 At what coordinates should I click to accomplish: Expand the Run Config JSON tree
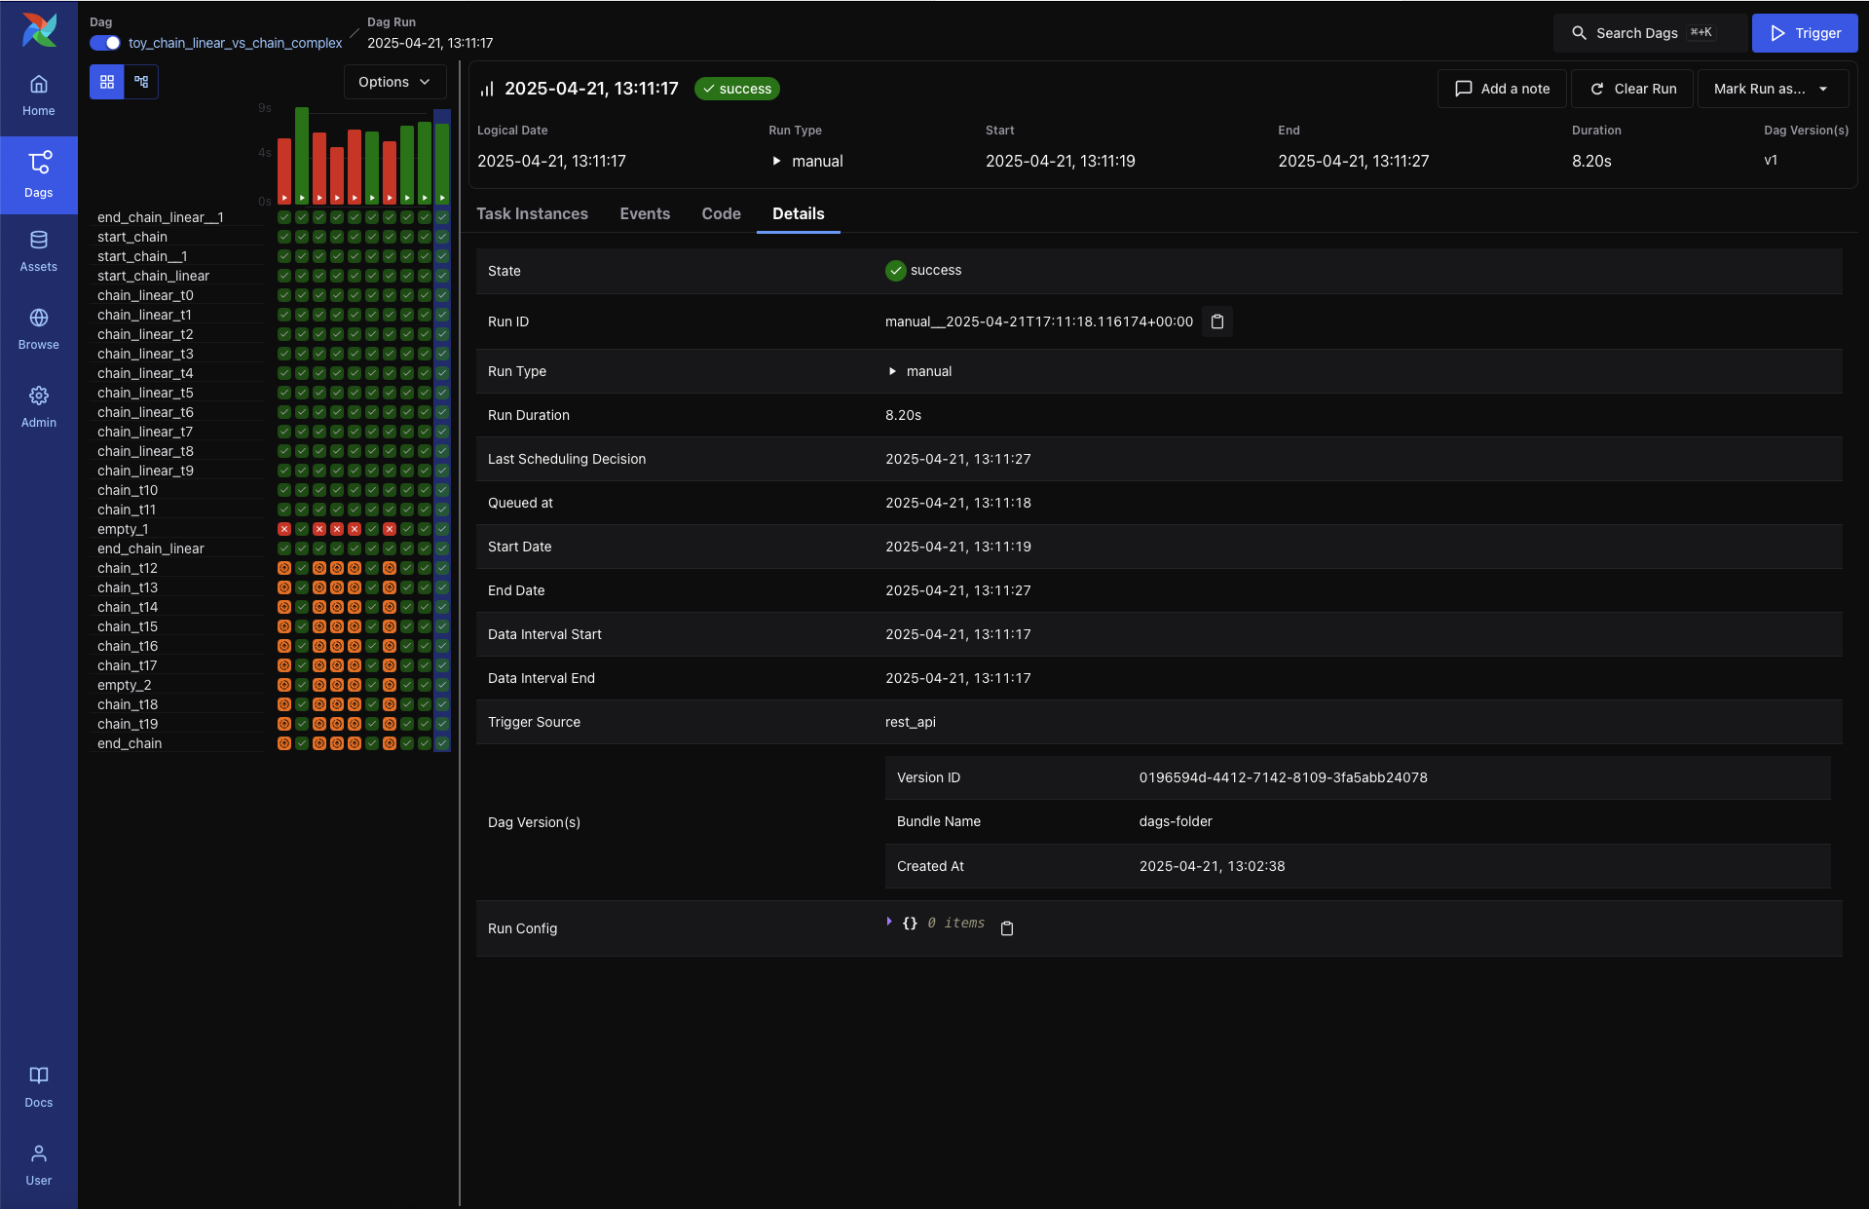click(x=889, y=922)
